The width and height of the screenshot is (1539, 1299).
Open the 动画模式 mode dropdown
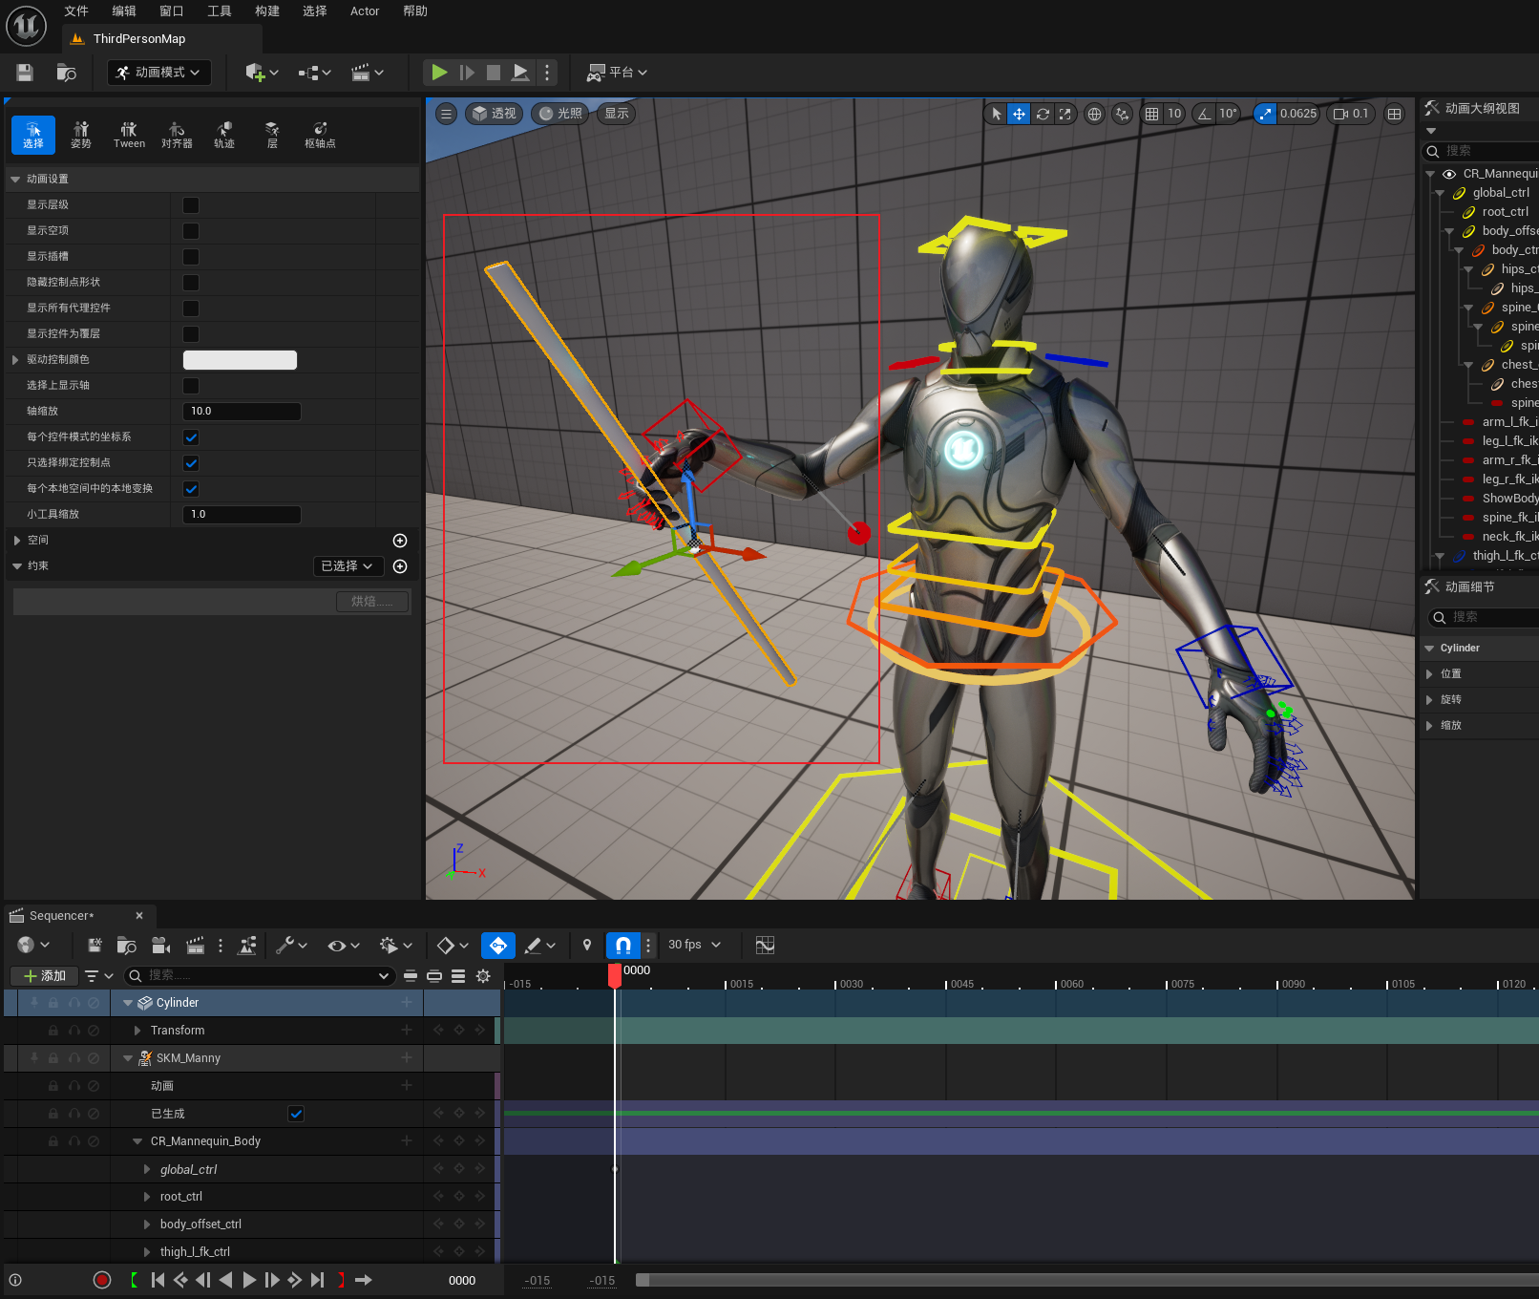(x=158, y=73)
